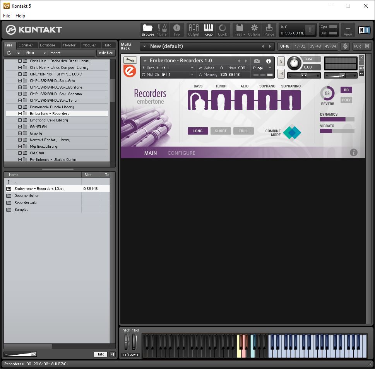
Task: Click the Info pane icon in toolbar
Action: (x=177, y=30)
